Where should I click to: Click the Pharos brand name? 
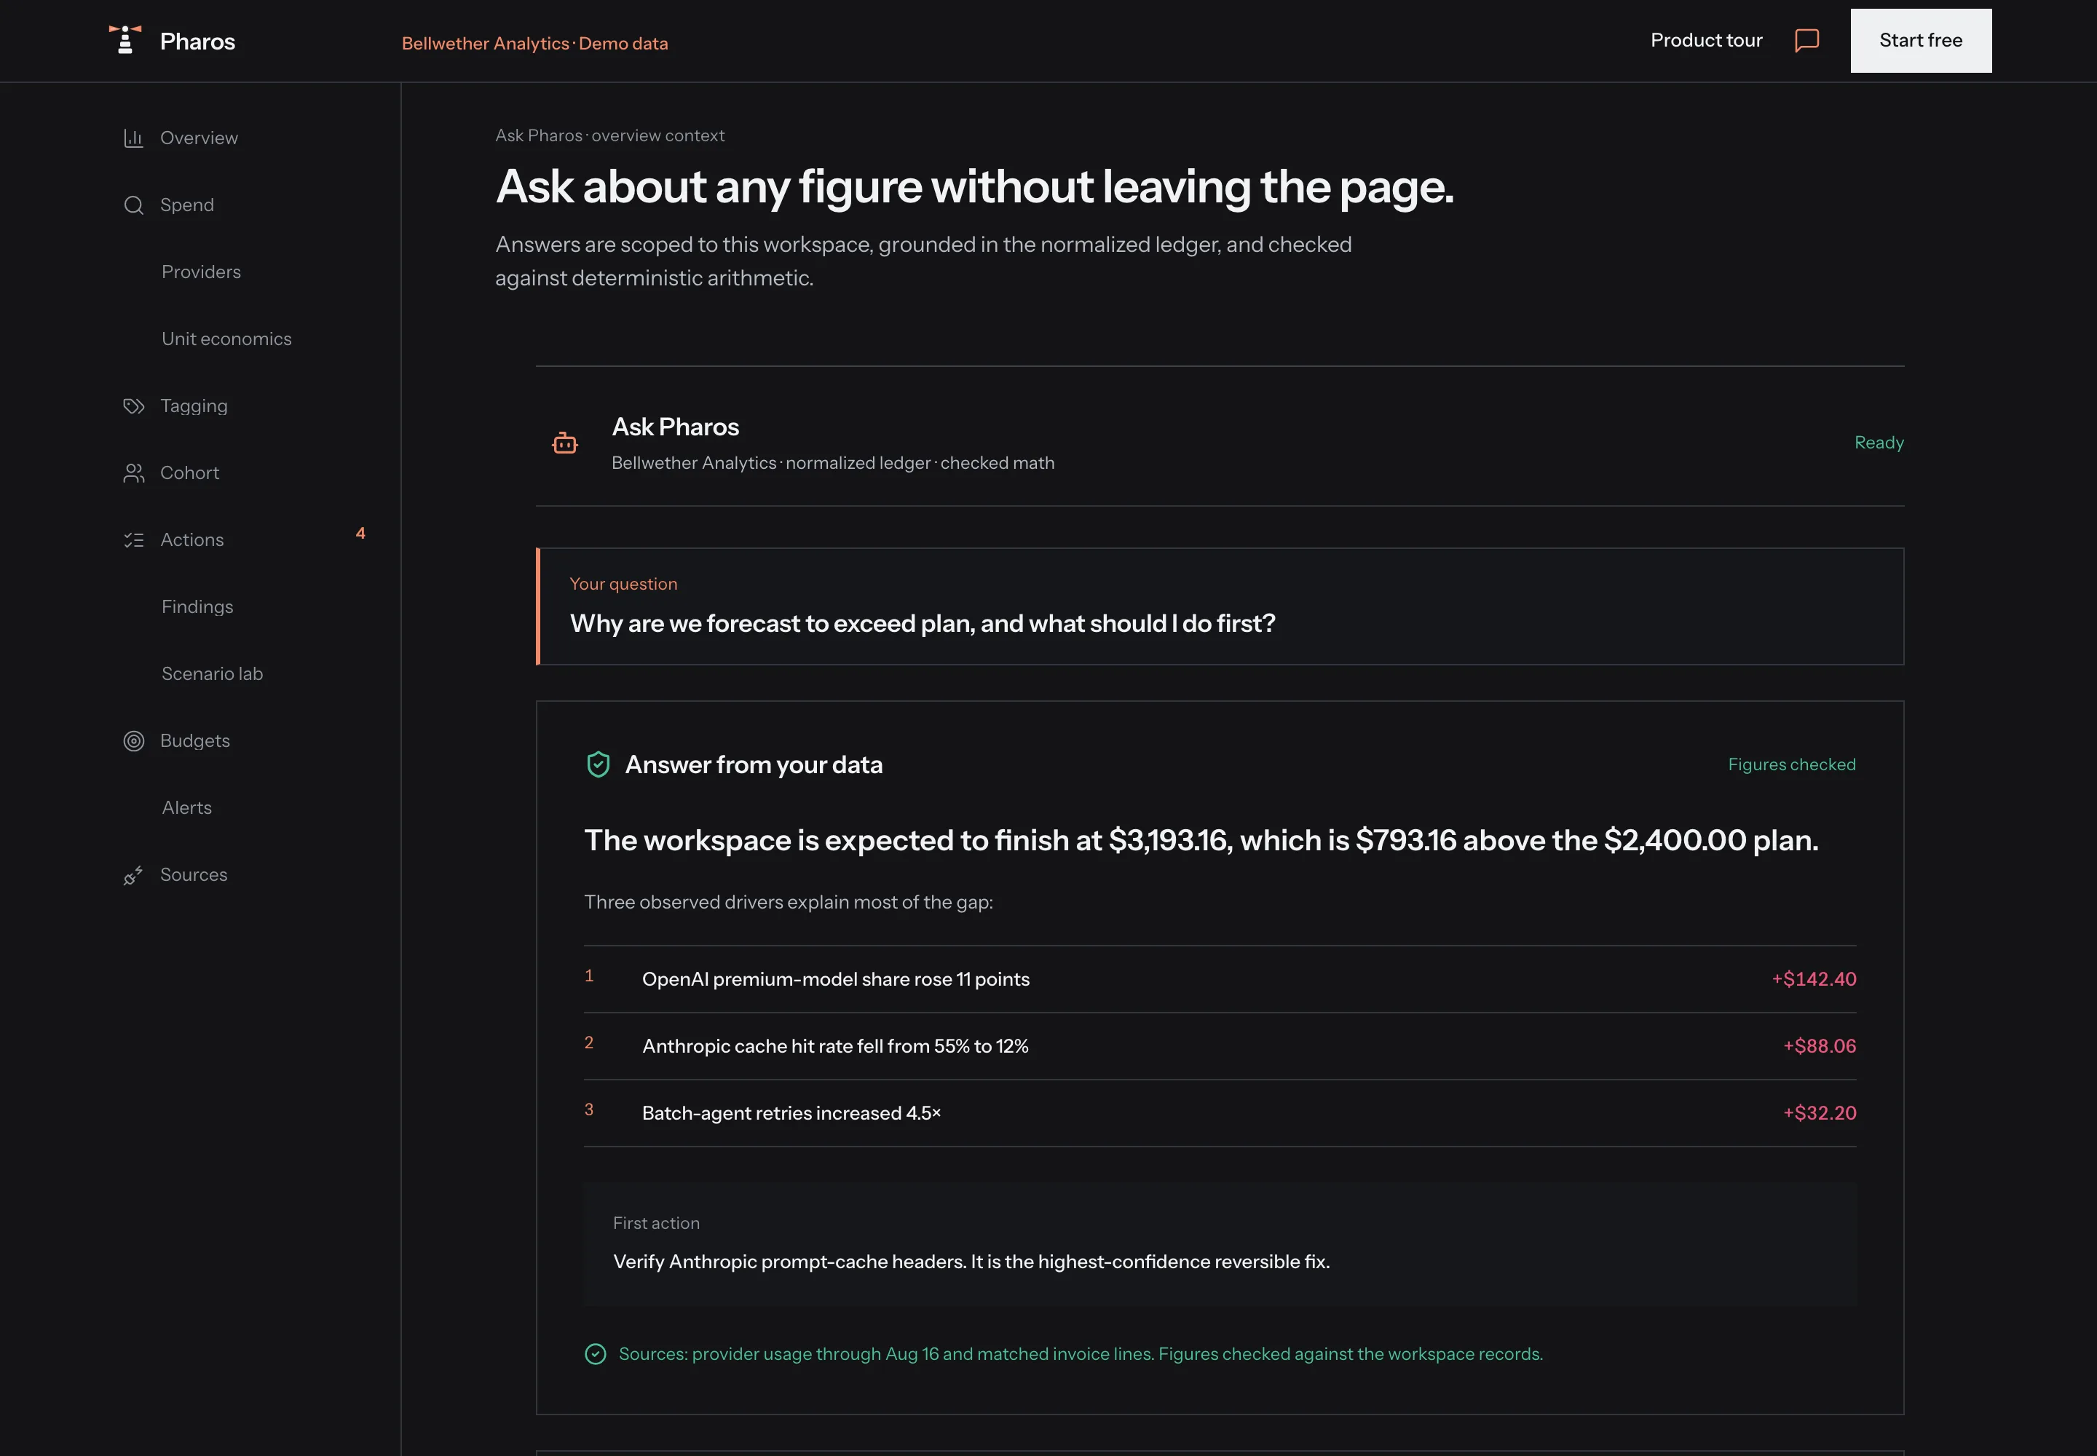(x=197, y=41)
